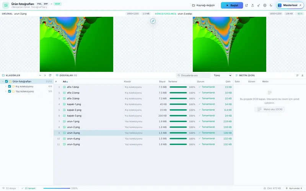Click overall progress bar in status bar
The width and height of the screenshot is (306, 191).
[57, 188]
